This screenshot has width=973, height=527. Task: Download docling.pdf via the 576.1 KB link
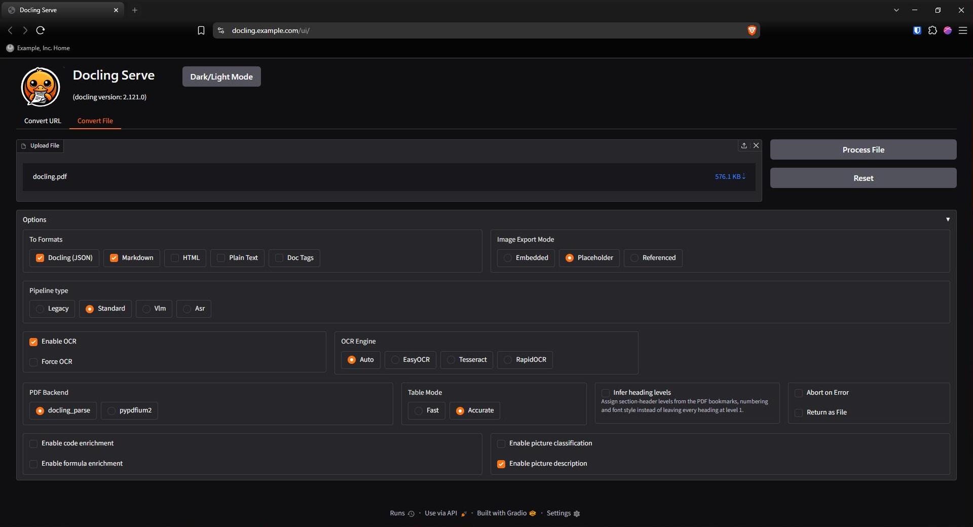tap(730, 176)
